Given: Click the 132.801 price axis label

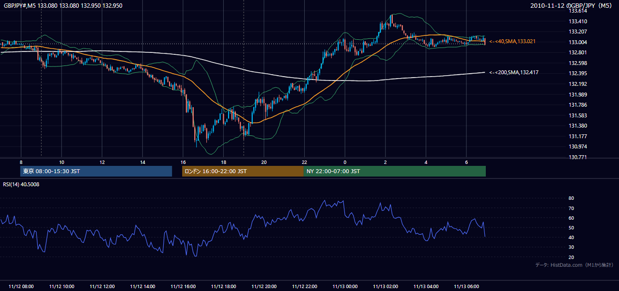Looking at the screenshot, I should coord(578,52).
